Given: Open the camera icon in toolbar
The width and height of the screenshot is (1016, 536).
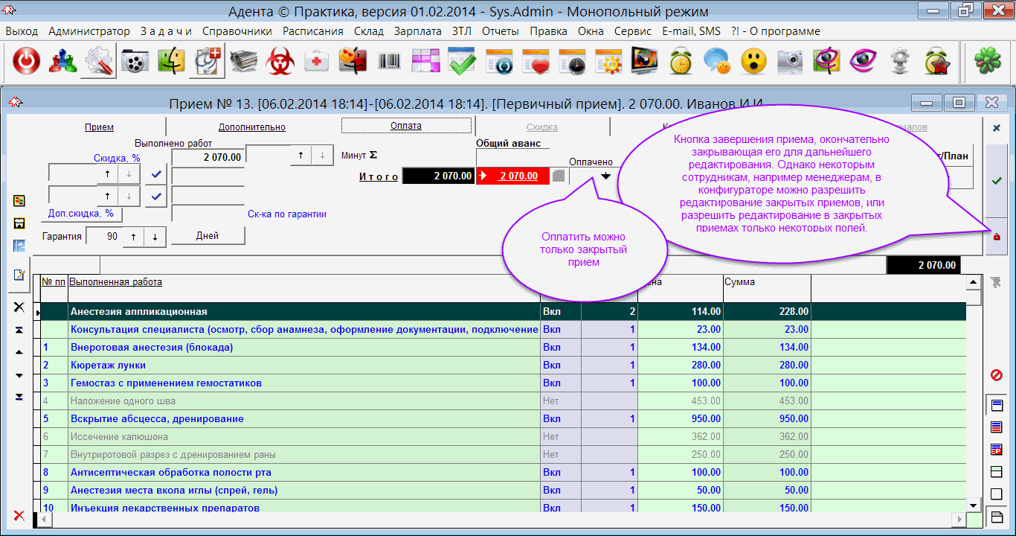Looking at the screenshot, I should pos(790,63).
